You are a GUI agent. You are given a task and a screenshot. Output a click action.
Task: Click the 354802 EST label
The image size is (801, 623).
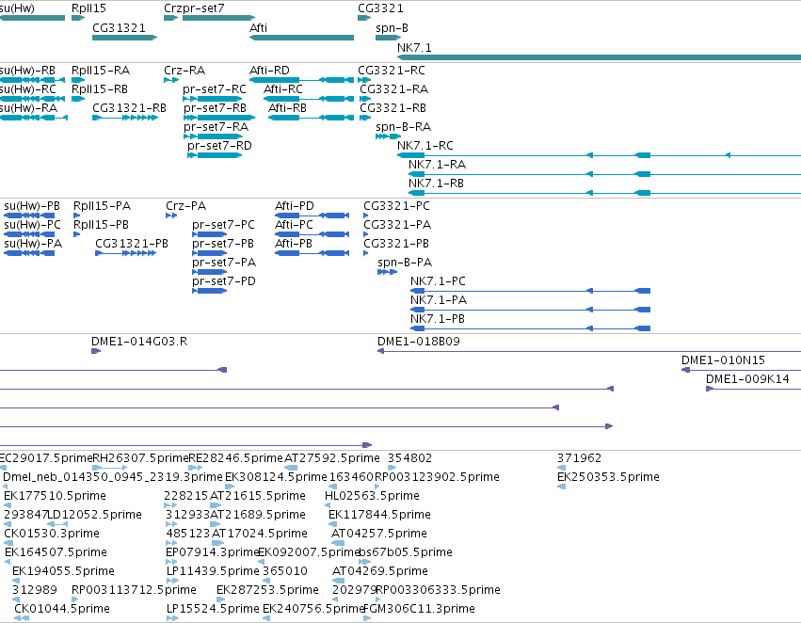[x=409, y=458]
